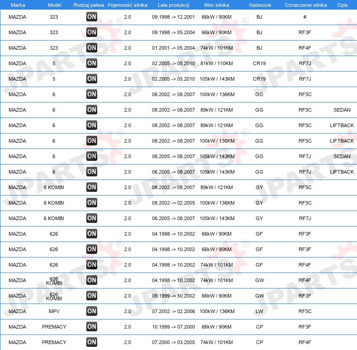Select SEDAN in the 89kW RF5C row

pyautogui.click(x=342, y=110)
